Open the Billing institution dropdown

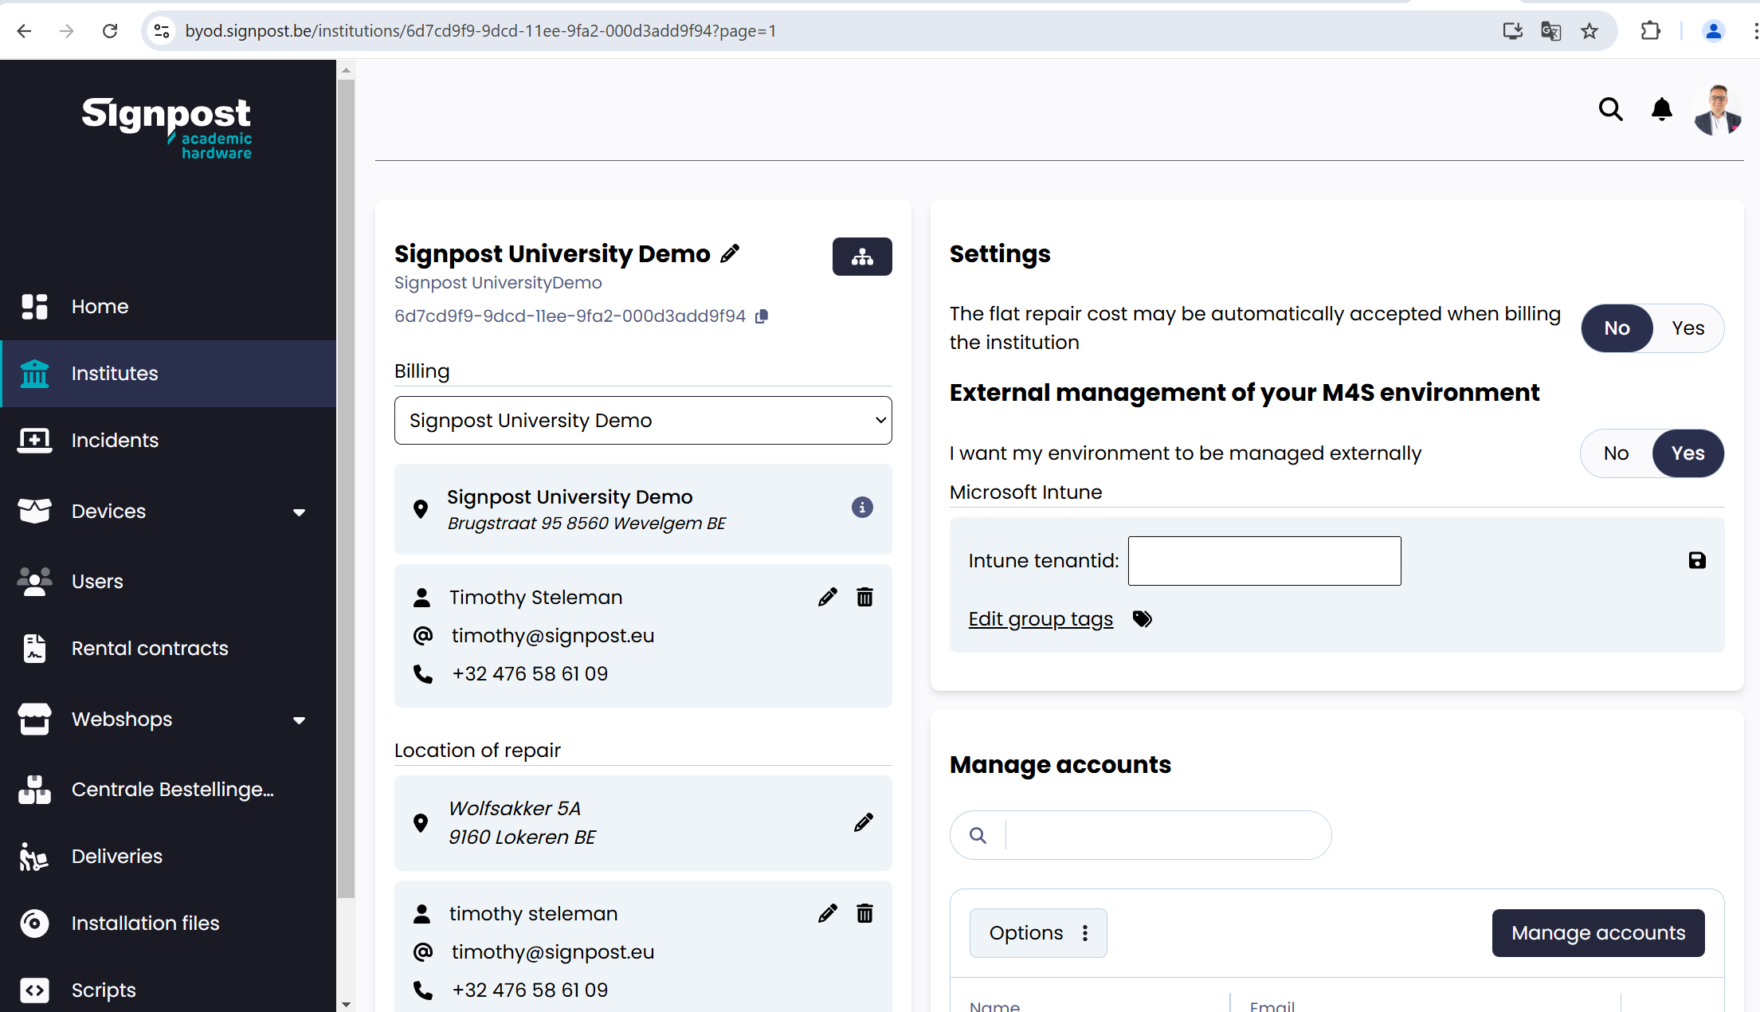click(x=642, y=420)
